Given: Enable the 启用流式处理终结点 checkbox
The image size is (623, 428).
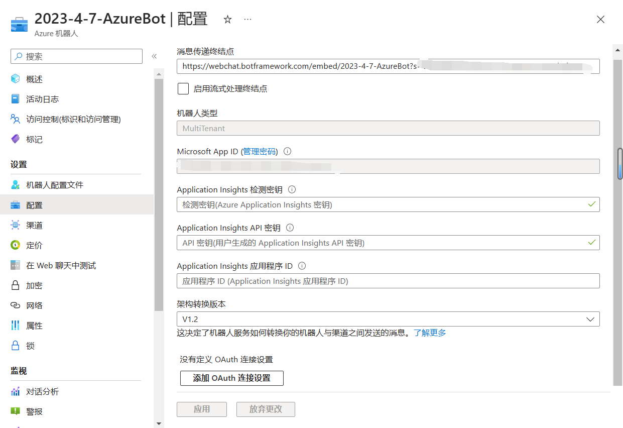Looking at the screenshot, I should [x=183, y=89].
